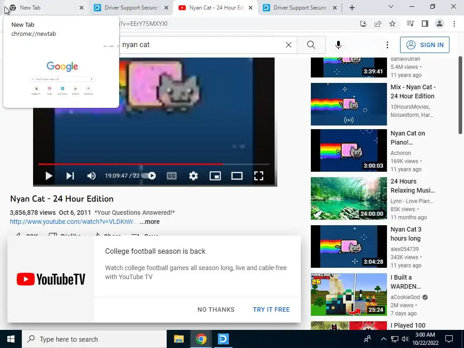This screenshot has width=464, height=348.
Task: Click SIGN IN button
Action: [x=425, y=45]
